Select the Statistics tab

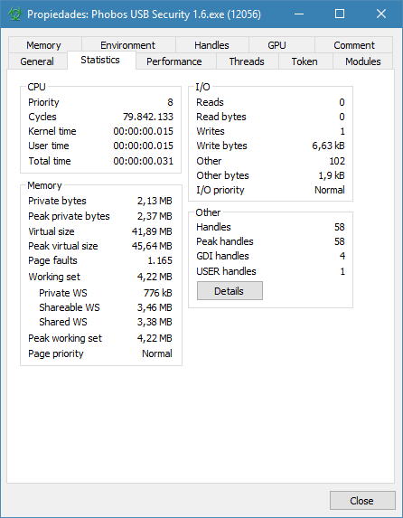click(101, 61)
